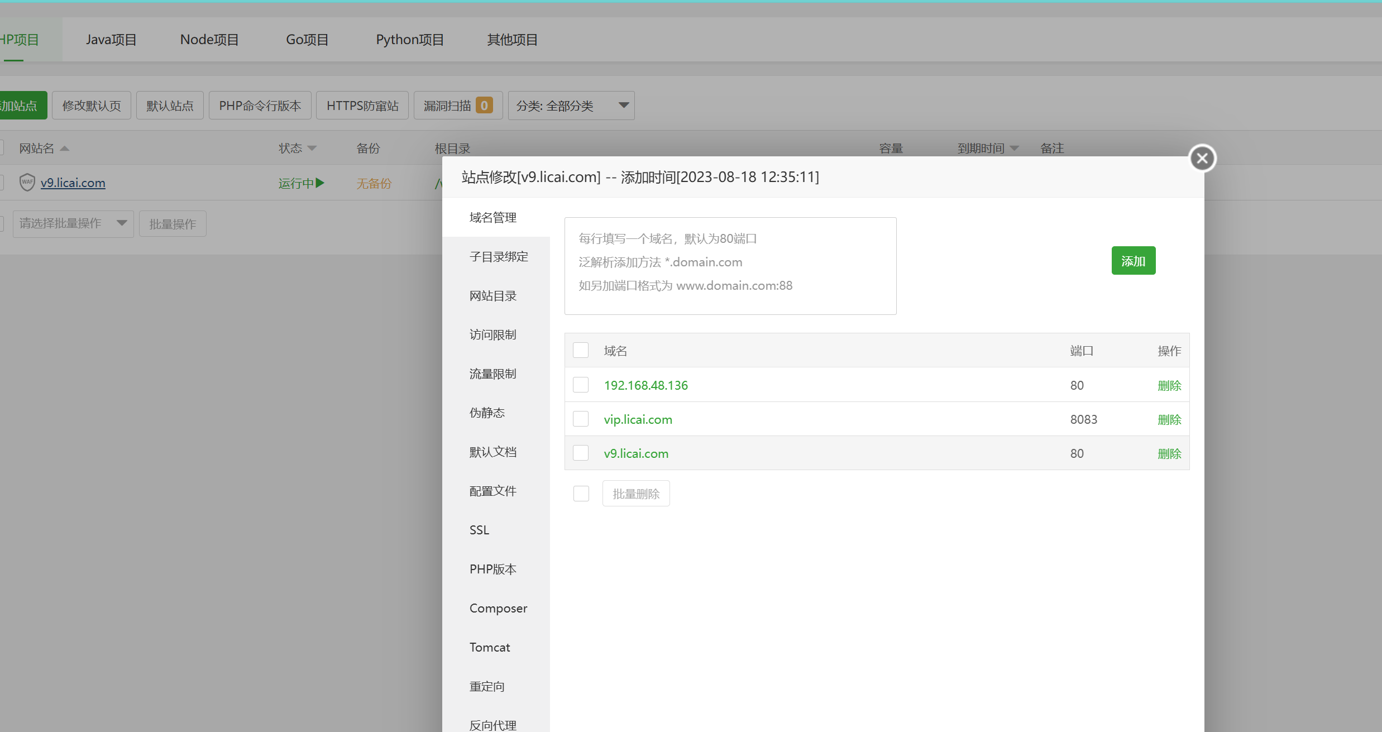Click the 备份 column header
Image resolution: width=1382 pixels, height=732 pixels.
coord(368,148)
